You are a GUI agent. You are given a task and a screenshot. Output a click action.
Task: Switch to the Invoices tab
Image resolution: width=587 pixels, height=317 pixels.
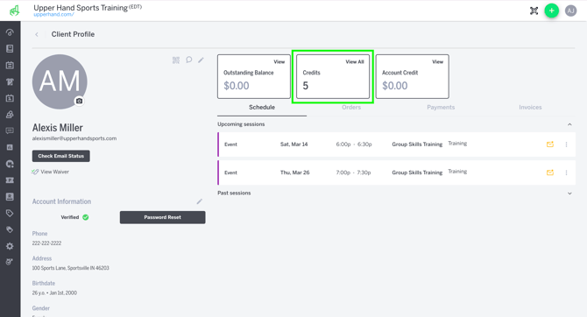point(530,108)
